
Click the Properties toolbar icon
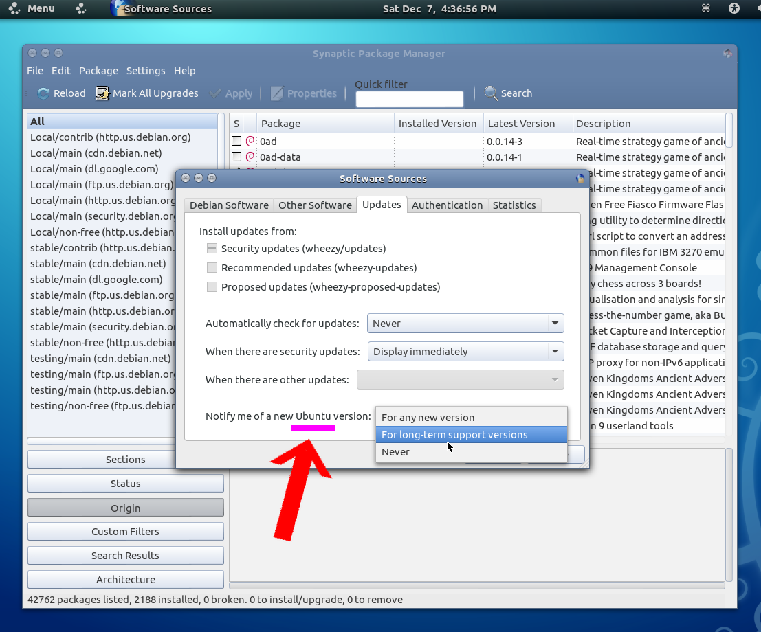(277, 93)
